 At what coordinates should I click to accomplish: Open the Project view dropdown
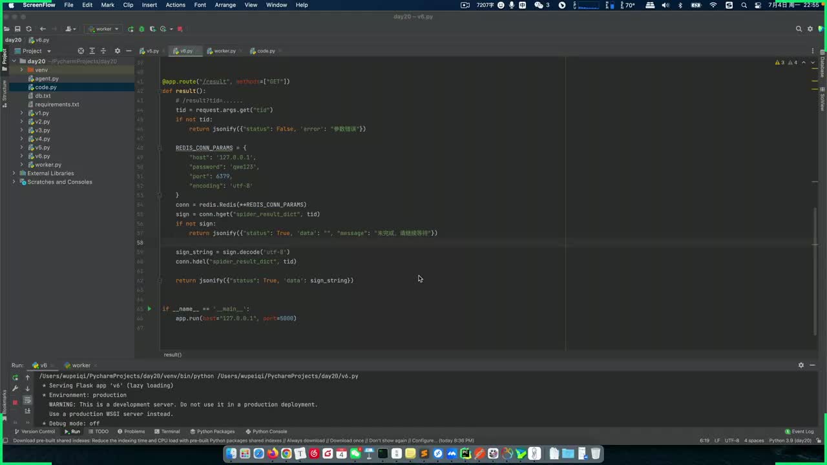click(x=37, y=51)
